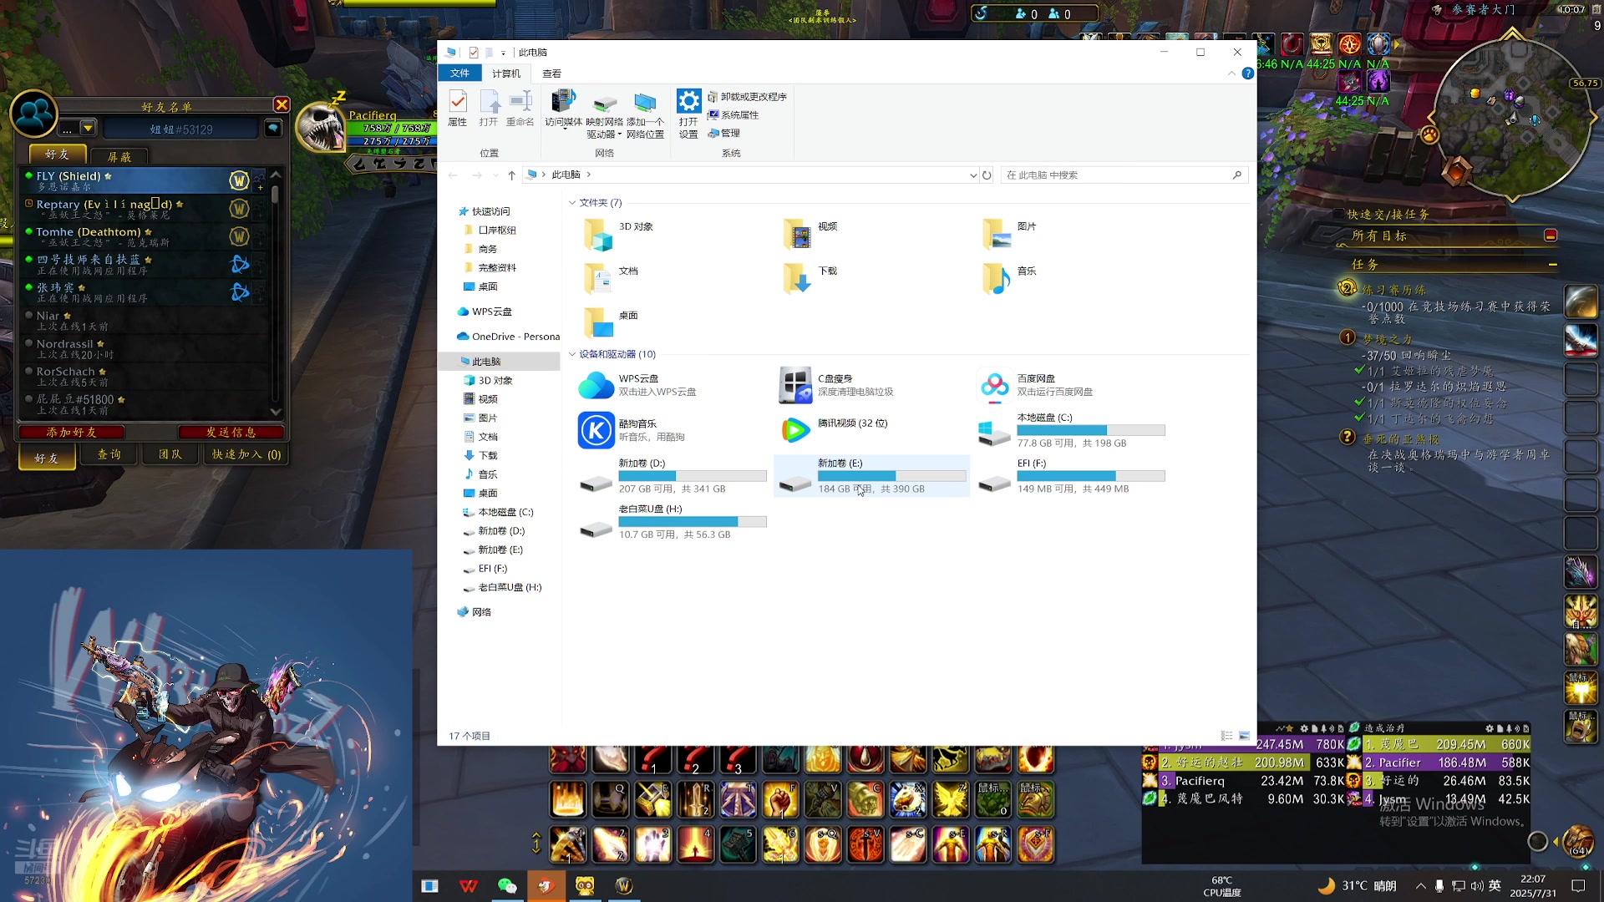The width and height of the screenshot is (1604, 902).
Task: Click 系统属性 in ribbon
Action: [733, 115]
